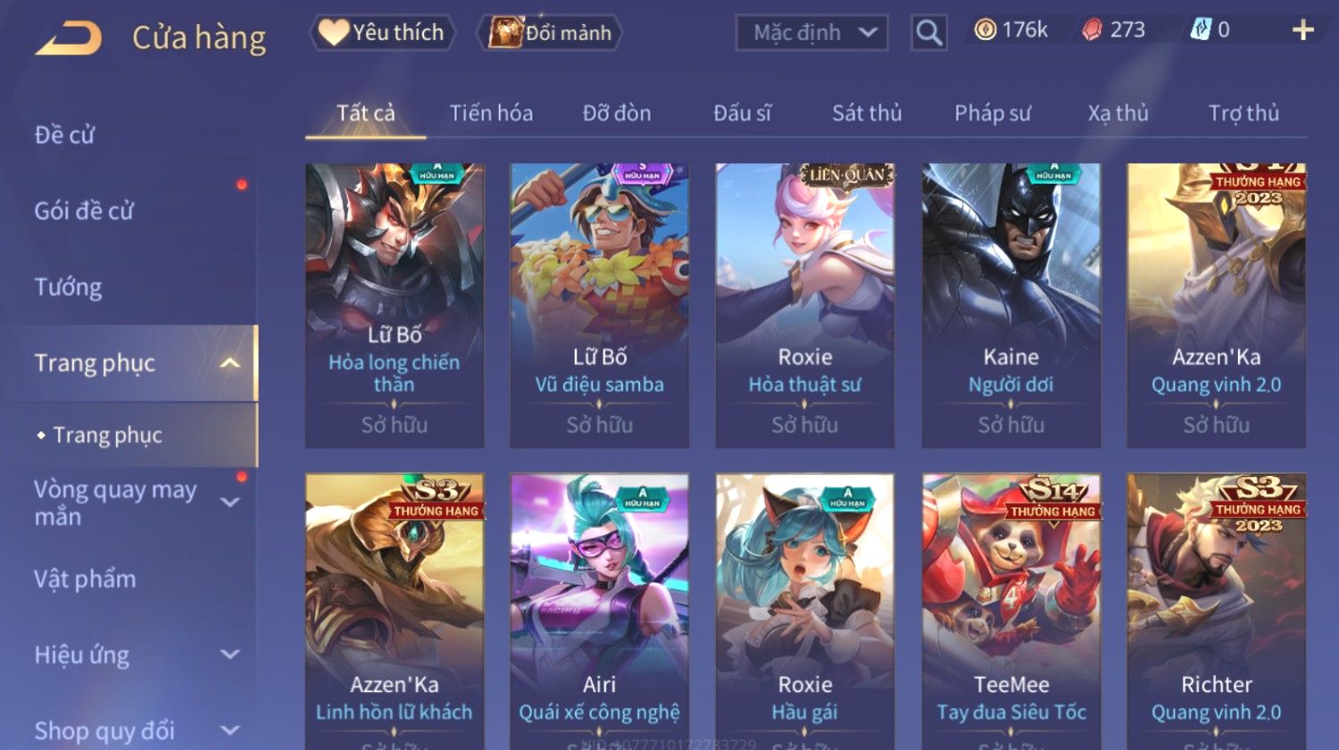Open the search magnifier icon

(928, 33)
